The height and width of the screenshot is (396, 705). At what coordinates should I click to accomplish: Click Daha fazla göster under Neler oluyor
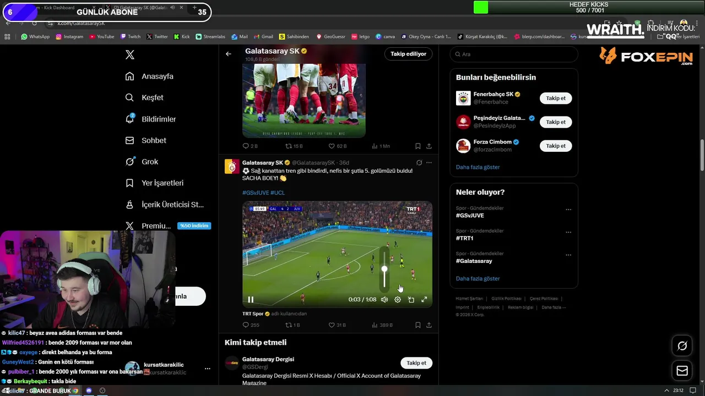(x=478, y=279)
